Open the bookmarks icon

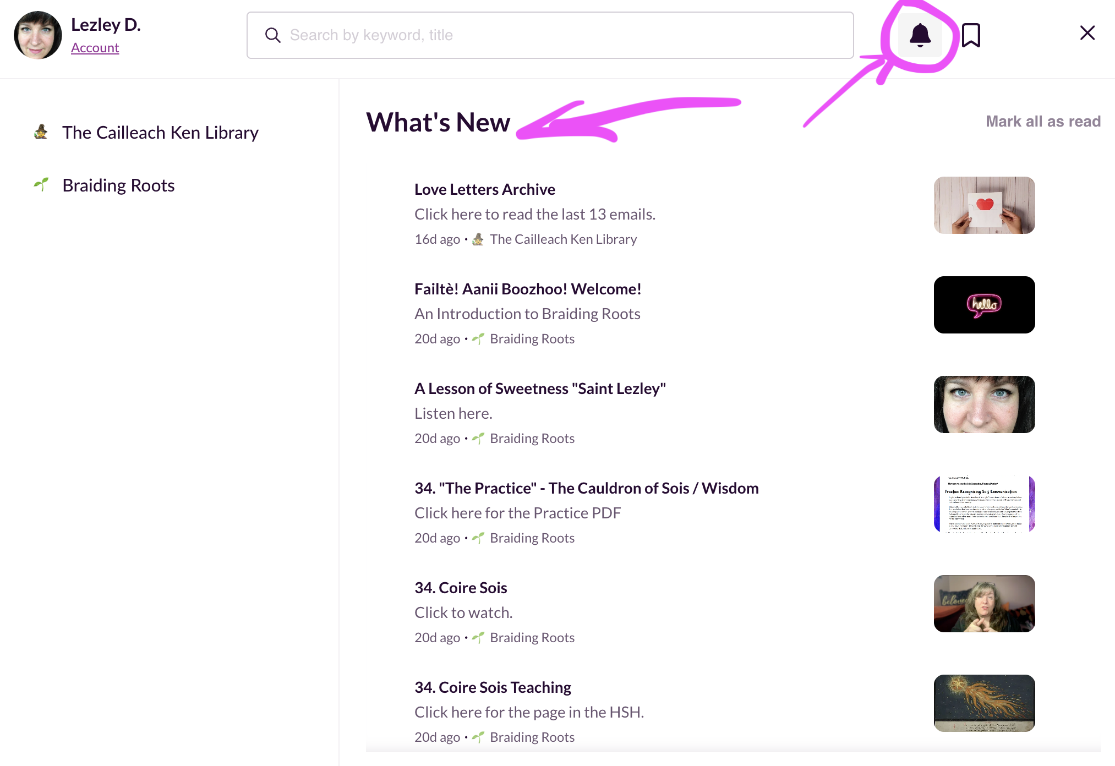pos(971,35)
